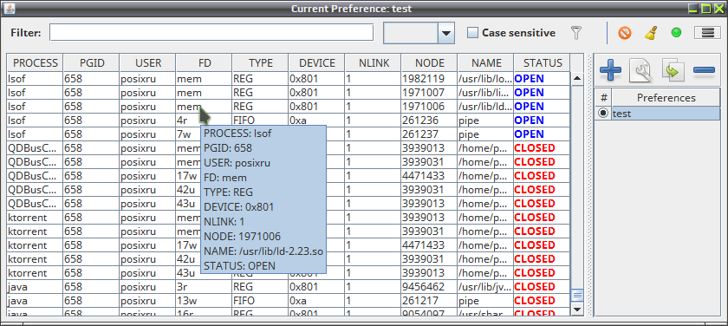
Task: Click node cell 1971007
Action: 430,93
